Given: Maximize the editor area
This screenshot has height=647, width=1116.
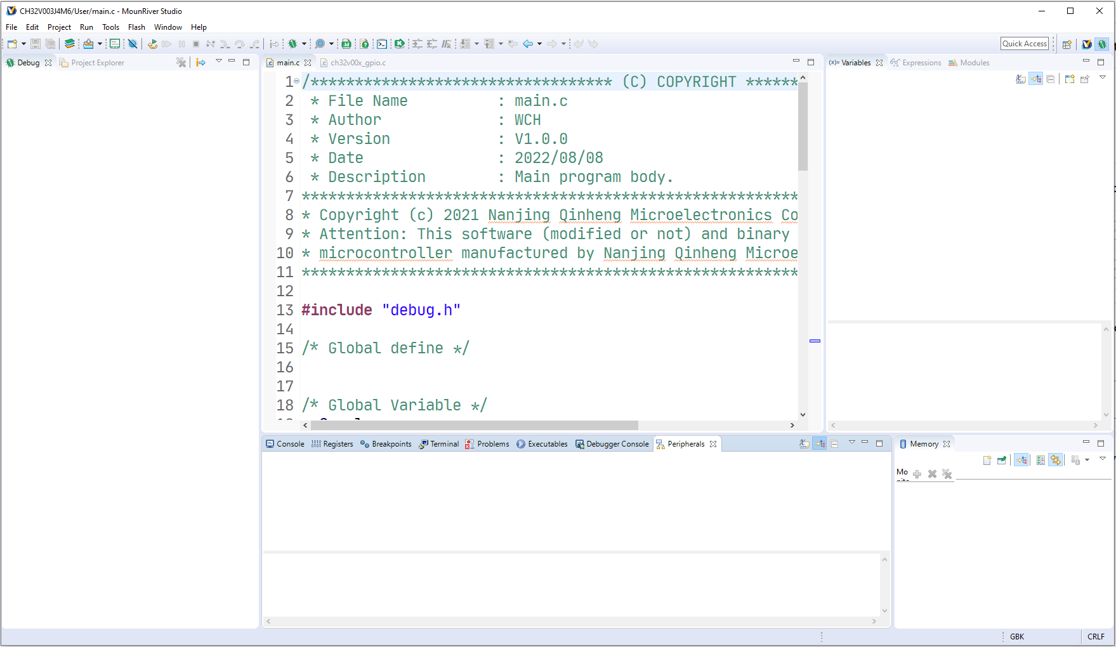Looking at the screenshot, I should point(811,62).
